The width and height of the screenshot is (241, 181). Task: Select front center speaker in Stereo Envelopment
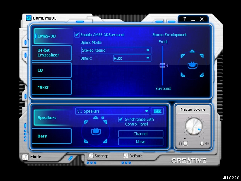click(192, 51)
